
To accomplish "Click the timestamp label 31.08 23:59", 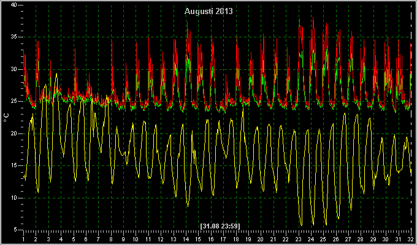I will [220, 227].
